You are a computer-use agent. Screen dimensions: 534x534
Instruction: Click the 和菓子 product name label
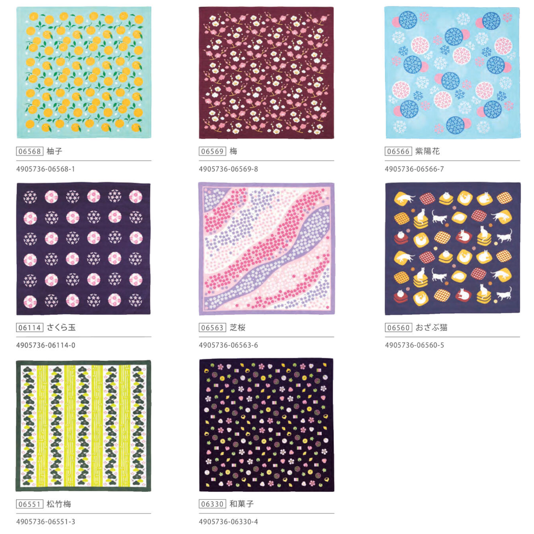coord(241,504)
